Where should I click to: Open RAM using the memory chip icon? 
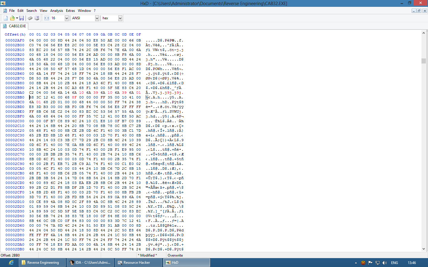(30, 18)
